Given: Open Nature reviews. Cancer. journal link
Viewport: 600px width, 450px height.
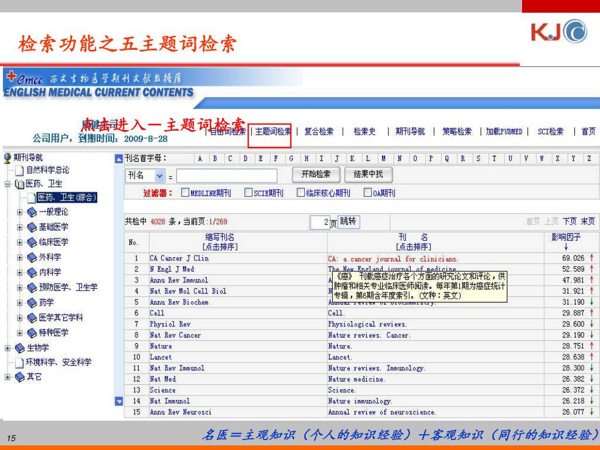Looking at the screenshot, I should (369, 335).
